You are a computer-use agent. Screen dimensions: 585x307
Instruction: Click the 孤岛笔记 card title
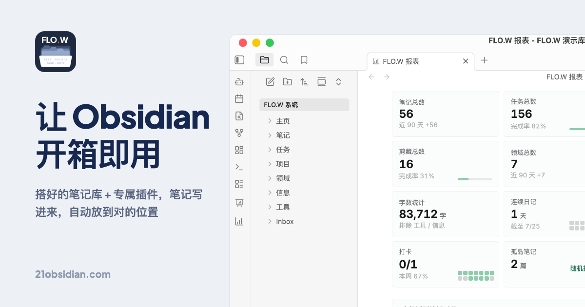pos(524,252)
